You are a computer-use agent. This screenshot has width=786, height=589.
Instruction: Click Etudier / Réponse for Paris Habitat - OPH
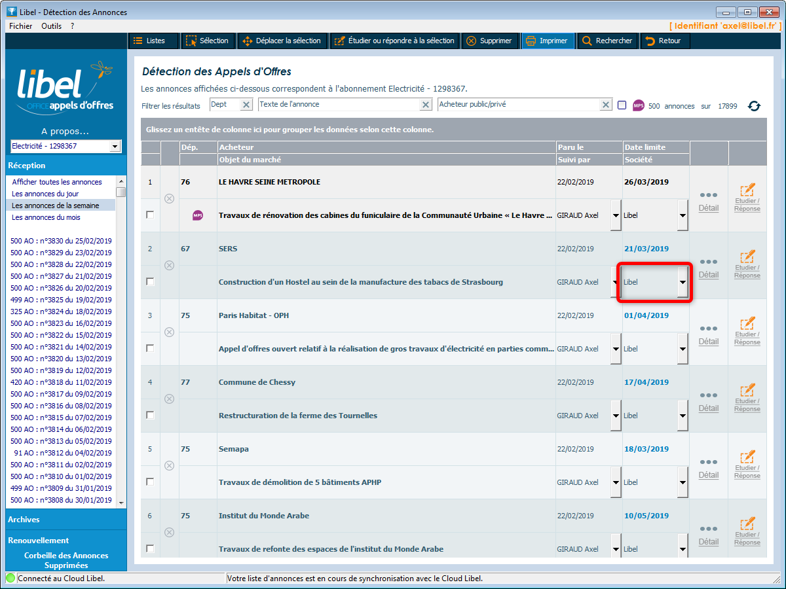pos(747,332)
